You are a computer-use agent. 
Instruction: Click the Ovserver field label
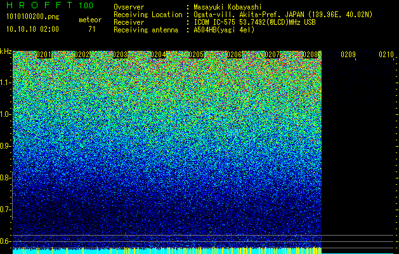(x=129, y=7)
